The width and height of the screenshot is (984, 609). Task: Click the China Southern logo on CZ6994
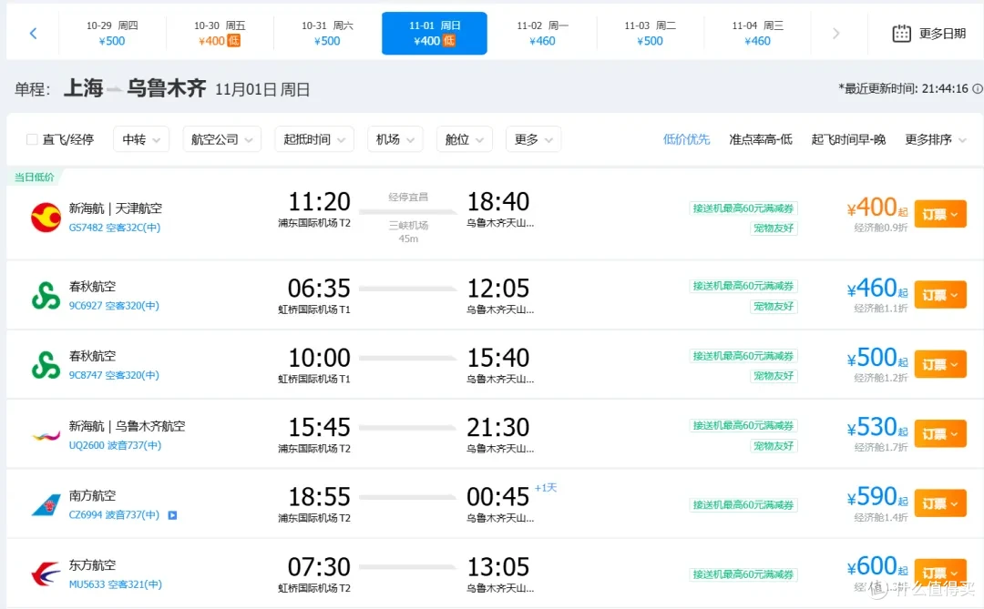coord(46,505)
